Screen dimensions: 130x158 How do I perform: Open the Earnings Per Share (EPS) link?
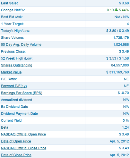pyautogui.click(x=22, y=93)
